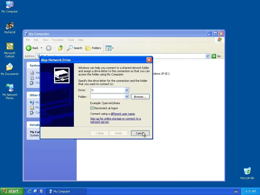Launch Windows Media Player from Quick Launch
Viewport: 260px width, 195px height.
pyautogui.click(x=41, y=191)
